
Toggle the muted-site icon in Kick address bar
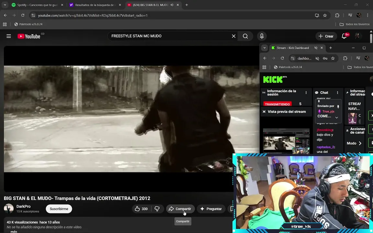tap(317, 58)
